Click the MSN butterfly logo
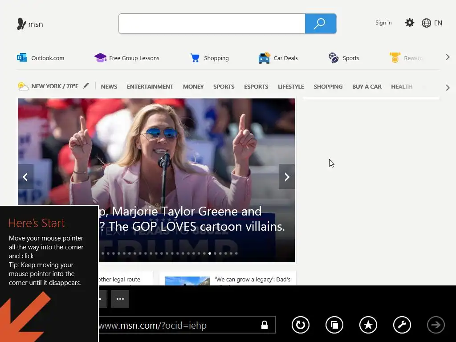This screenshot has height=342, width=456. (x=21, y=24)
